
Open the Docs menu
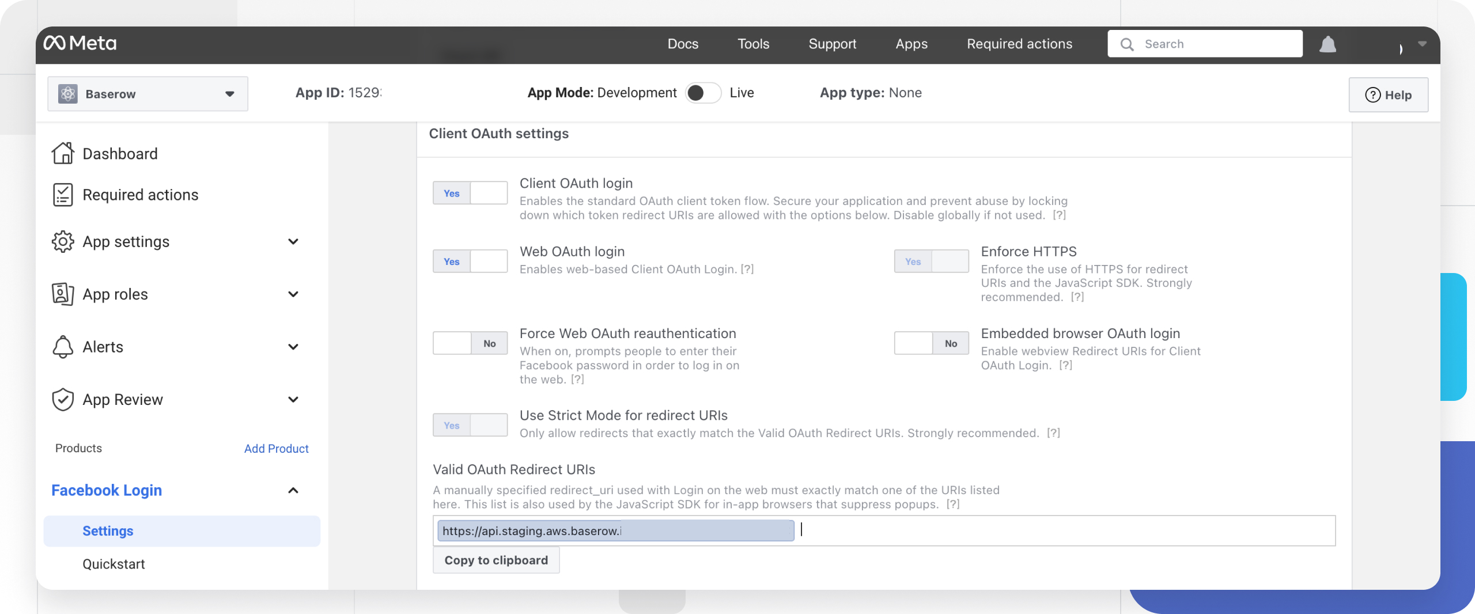coord(683,43)
